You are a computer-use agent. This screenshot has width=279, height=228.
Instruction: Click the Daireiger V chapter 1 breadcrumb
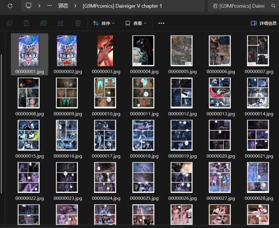click(122, 6)
